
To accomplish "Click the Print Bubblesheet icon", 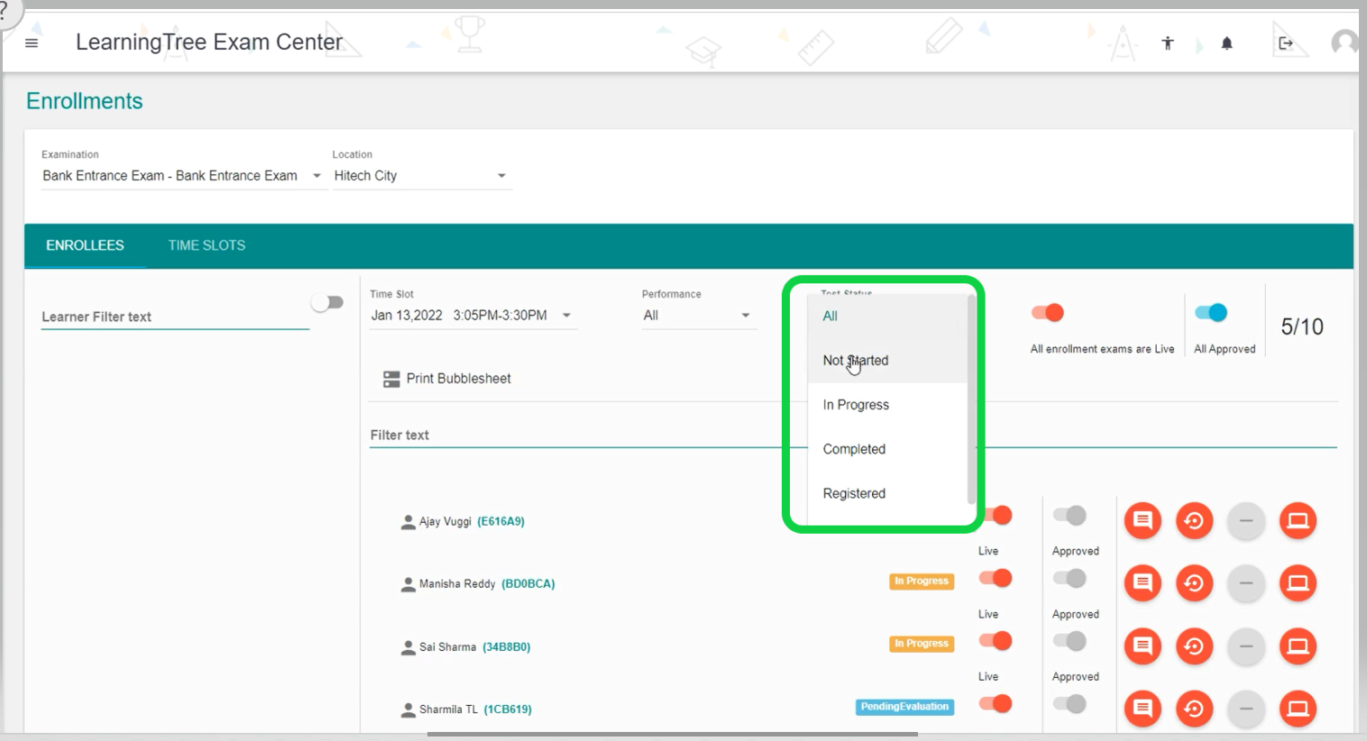I will (391, 379).
